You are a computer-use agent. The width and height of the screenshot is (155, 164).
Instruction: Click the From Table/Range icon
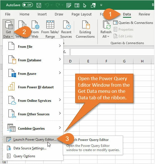[50, 24]
